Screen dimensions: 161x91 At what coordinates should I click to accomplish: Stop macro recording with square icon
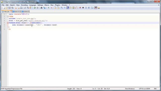click(x=83, y=8)
